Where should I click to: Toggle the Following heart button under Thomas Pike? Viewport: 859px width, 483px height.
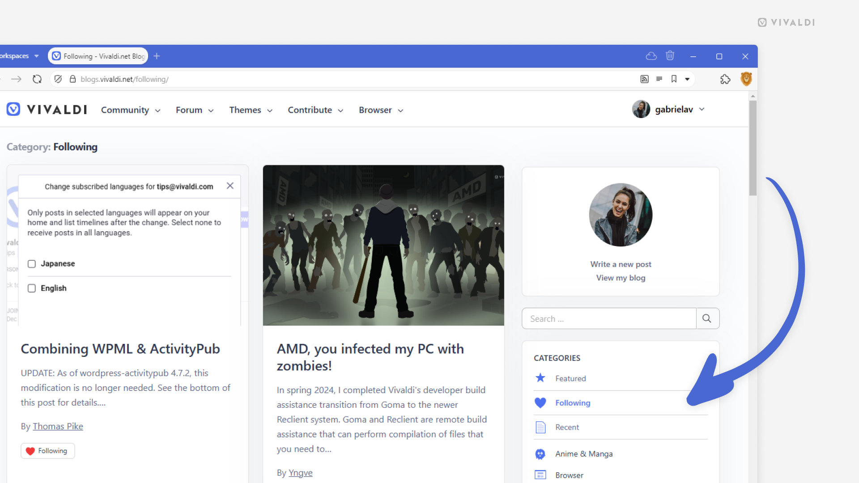tap(48, 451)
